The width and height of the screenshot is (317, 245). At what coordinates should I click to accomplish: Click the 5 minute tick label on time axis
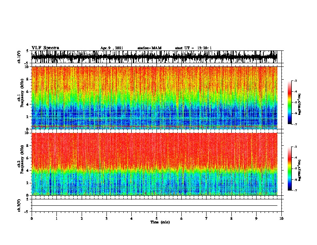[x=156, y=219]
